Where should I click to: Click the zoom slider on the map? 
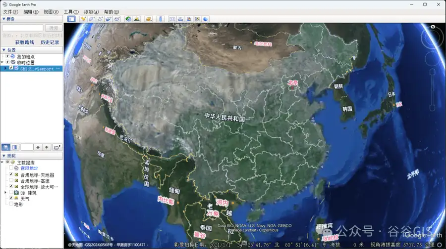[432, 90]
